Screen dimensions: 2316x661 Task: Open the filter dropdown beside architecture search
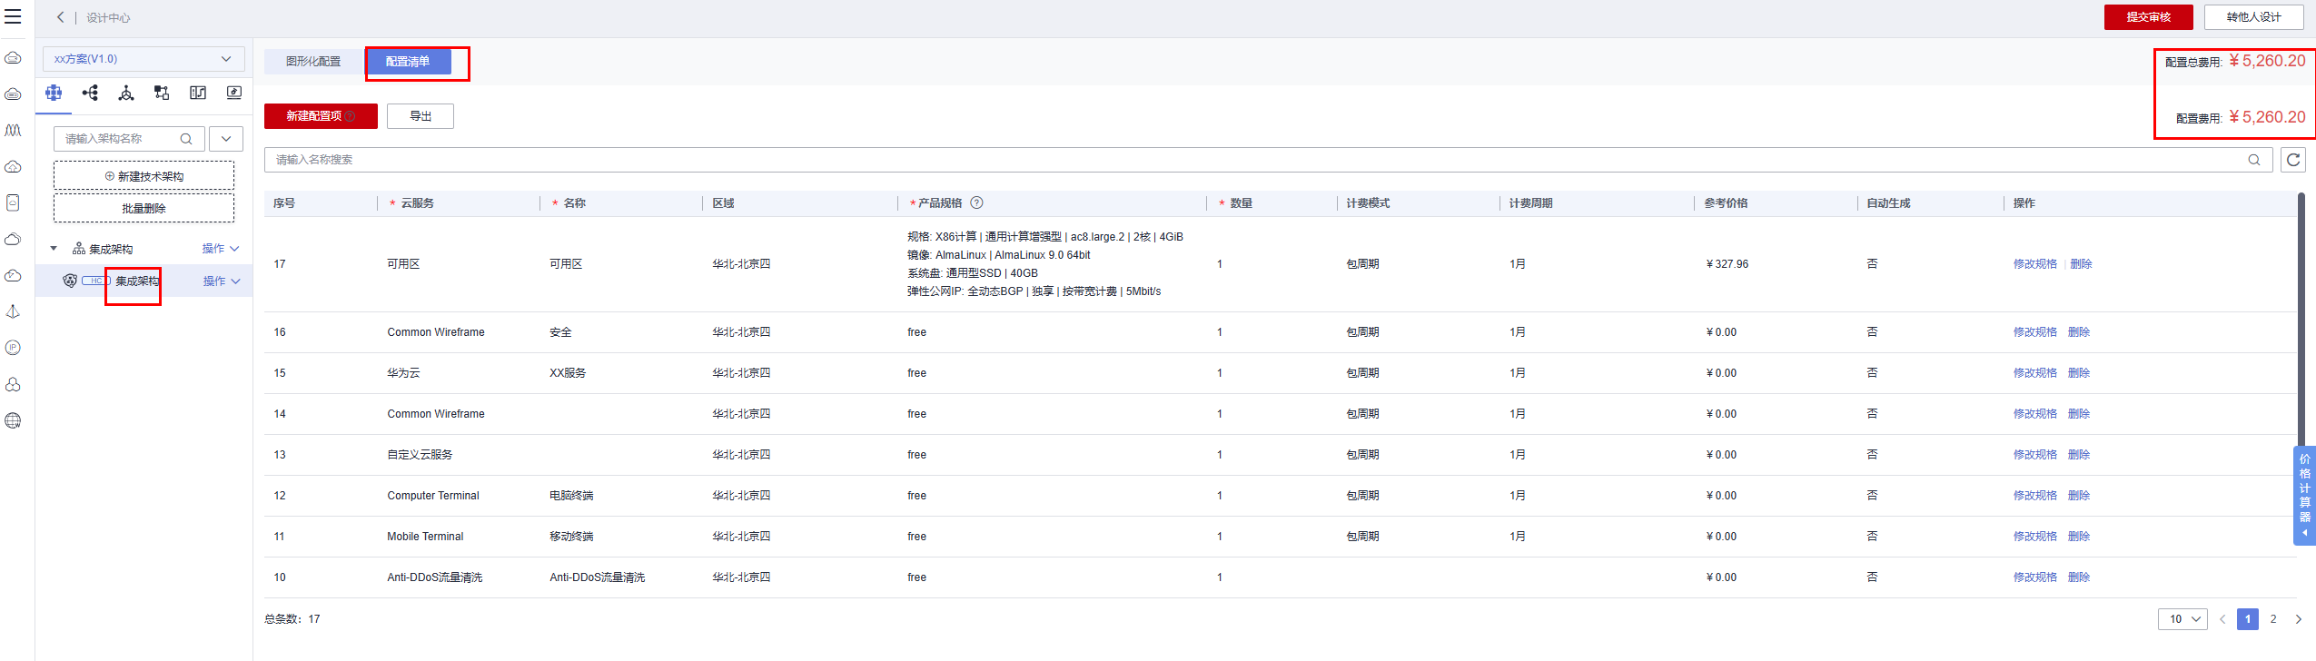[x=226, y=139]
